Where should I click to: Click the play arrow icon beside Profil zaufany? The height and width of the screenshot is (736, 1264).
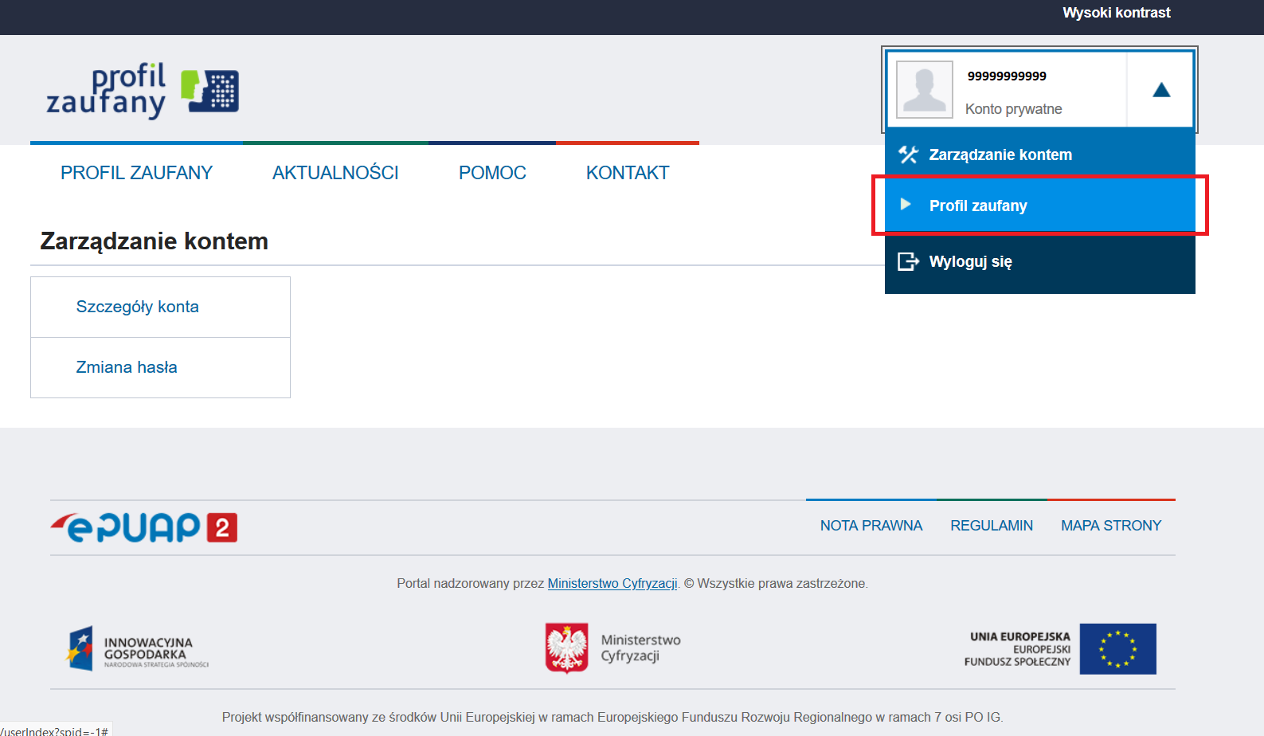[906, 205]
